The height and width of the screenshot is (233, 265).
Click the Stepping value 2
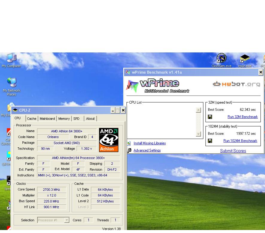112,164
